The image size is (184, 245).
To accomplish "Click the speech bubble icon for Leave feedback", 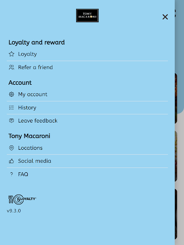I will tap(11, 121).
